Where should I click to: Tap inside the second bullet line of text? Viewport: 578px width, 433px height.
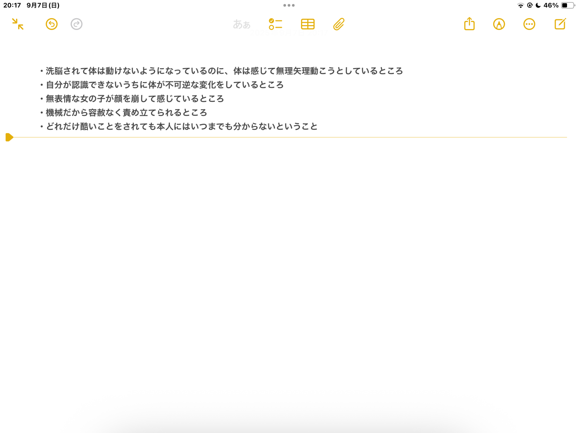click(165, 85)
